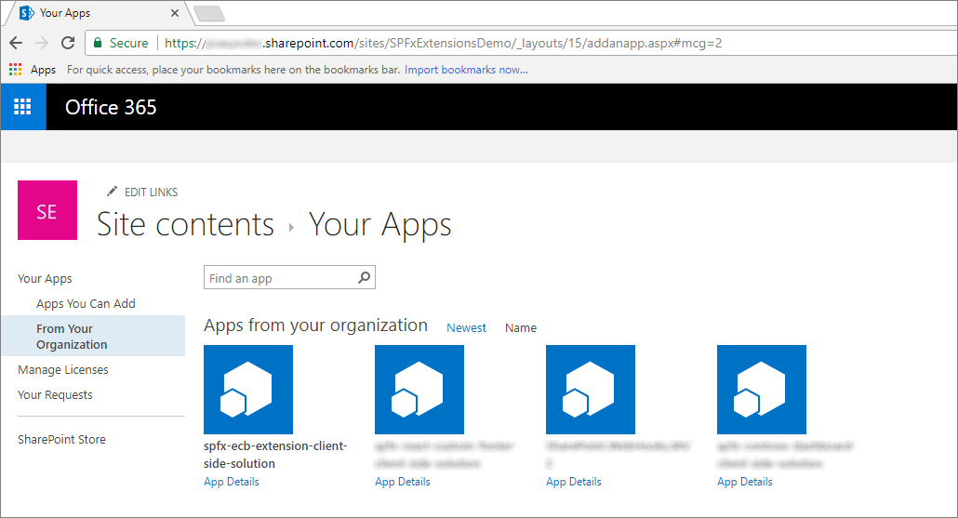Click the pencil icon beside EDIT LINKS

113,192
